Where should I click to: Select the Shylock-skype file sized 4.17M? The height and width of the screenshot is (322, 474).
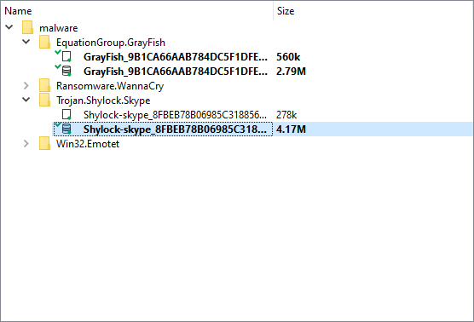pyautogui.click(x=176, y=129)
